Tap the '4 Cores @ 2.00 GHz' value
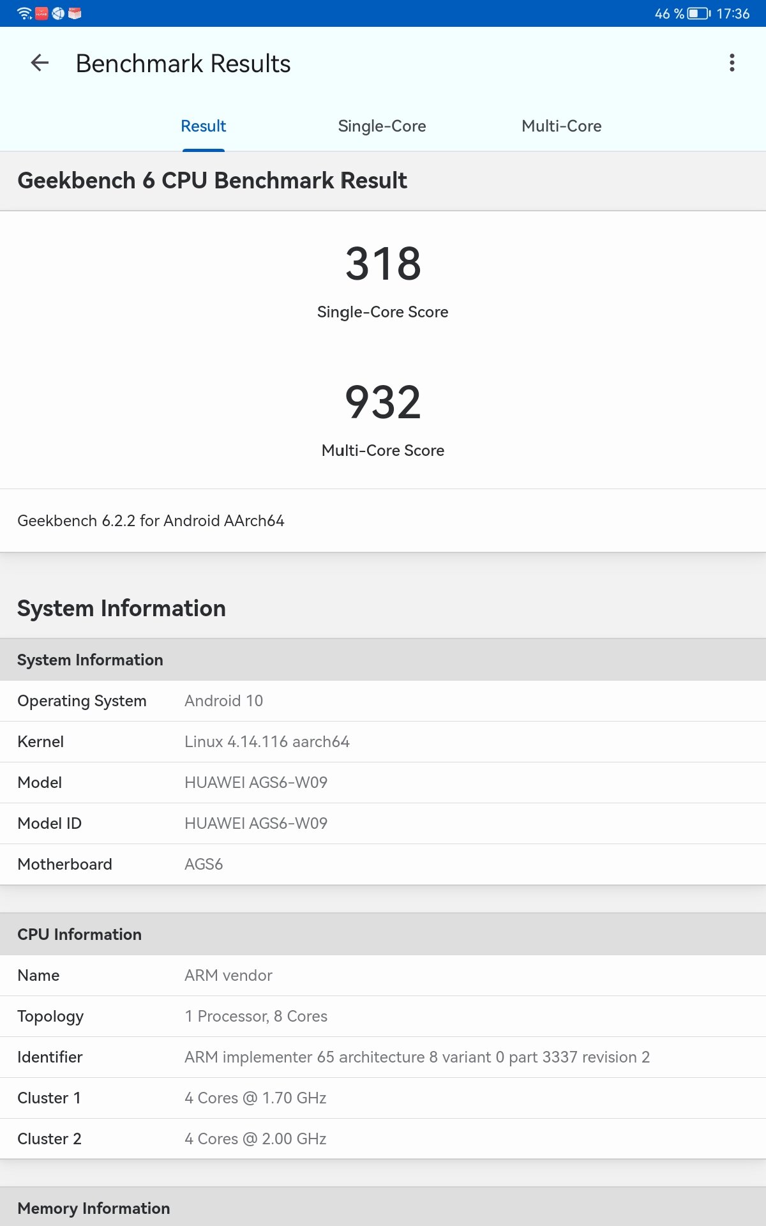 click(x=255, y=1139)
